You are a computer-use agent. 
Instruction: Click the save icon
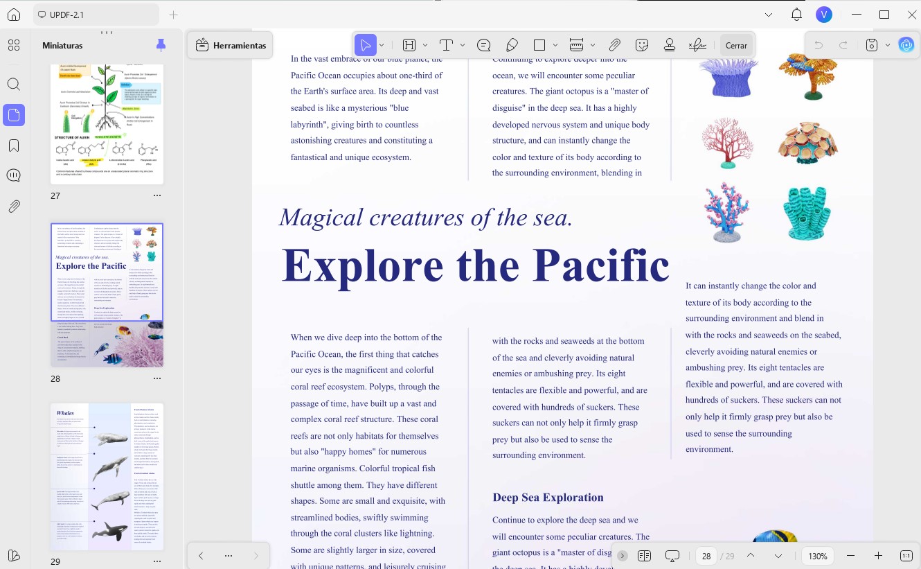coord(872,45)
